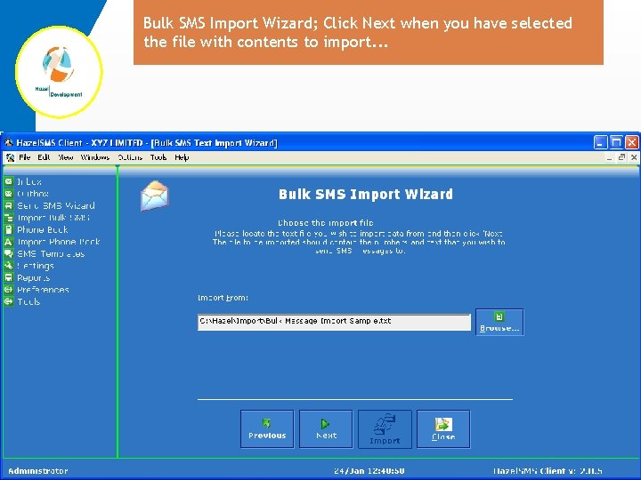This screenshot has width=641, height=480.
Task: Open SMS Templates from sidebar
Action: pos(51,254)
